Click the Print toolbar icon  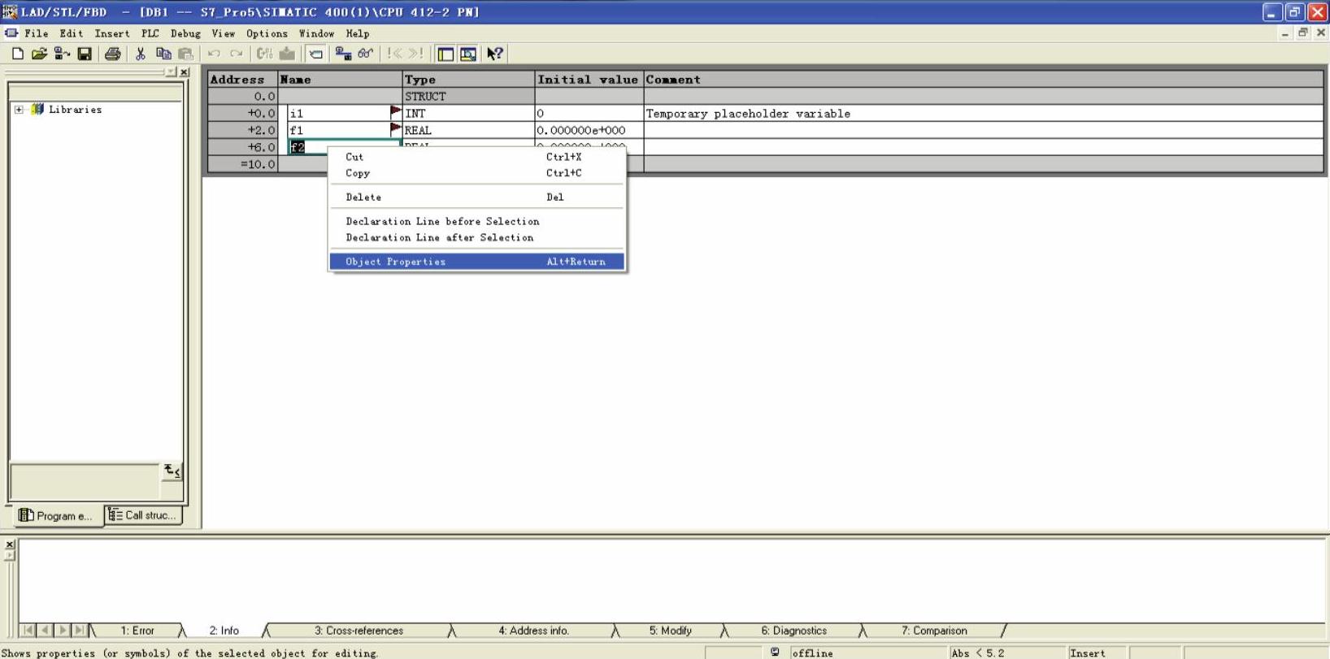click(x=112, y=54)
